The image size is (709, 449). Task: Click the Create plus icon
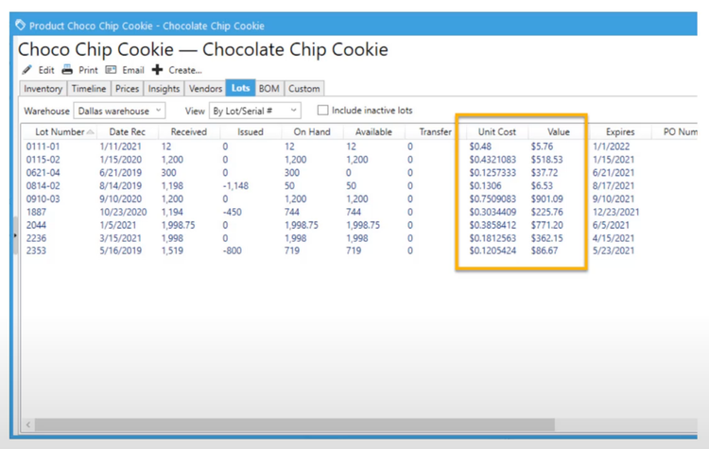coord(157,70)
